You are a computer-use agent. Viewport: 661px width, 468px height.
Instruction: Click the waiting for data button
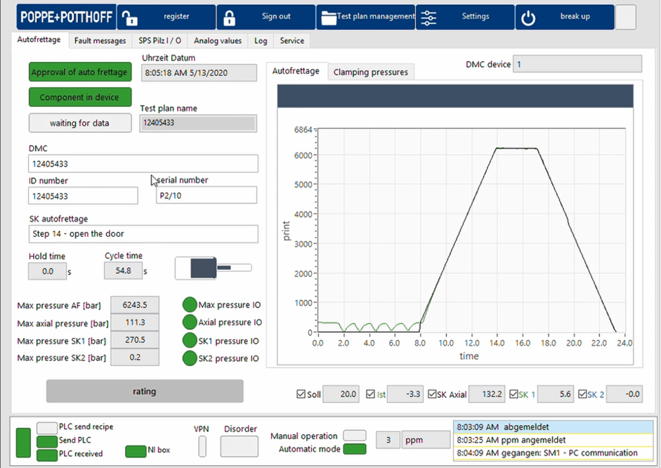click(x=79, y=123)
